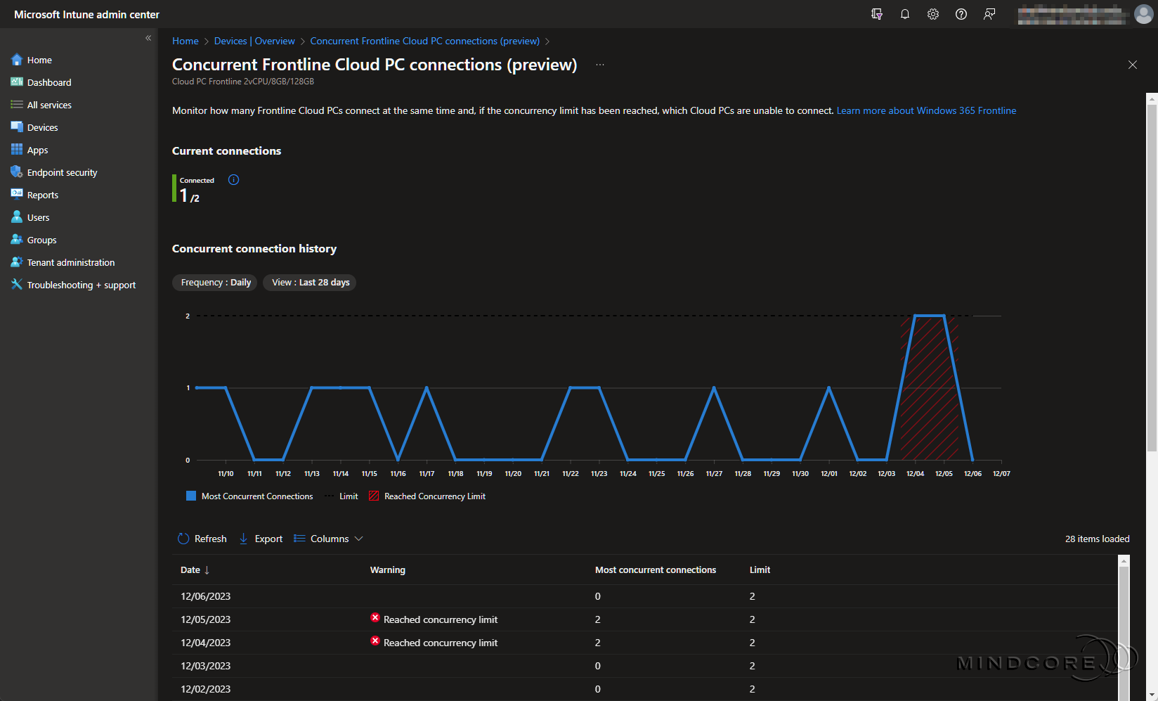Open the feedback icon in header
Image resolution: width=1158 pixels, height=701 pixels.
tap(989, 14)
